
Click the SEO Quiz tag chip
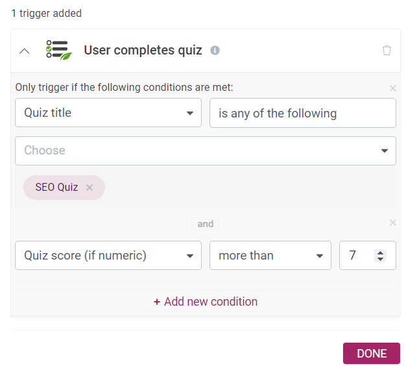57,188
